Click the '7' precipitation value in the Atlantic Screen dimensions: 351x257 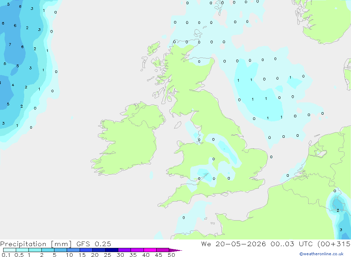pos(10,45)
